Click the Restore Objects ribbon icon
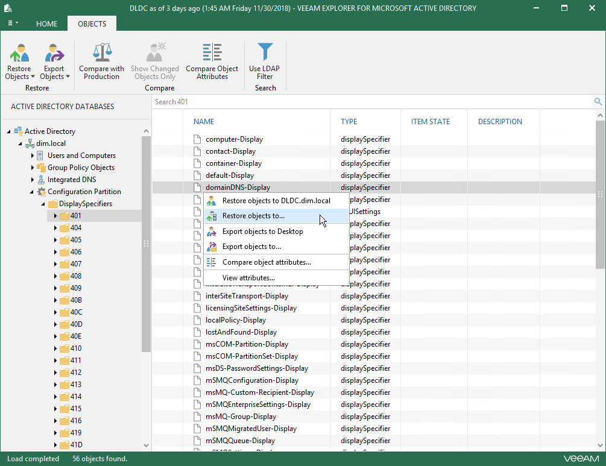The width and height of the screenshot is (606, 466). (20, 54)
